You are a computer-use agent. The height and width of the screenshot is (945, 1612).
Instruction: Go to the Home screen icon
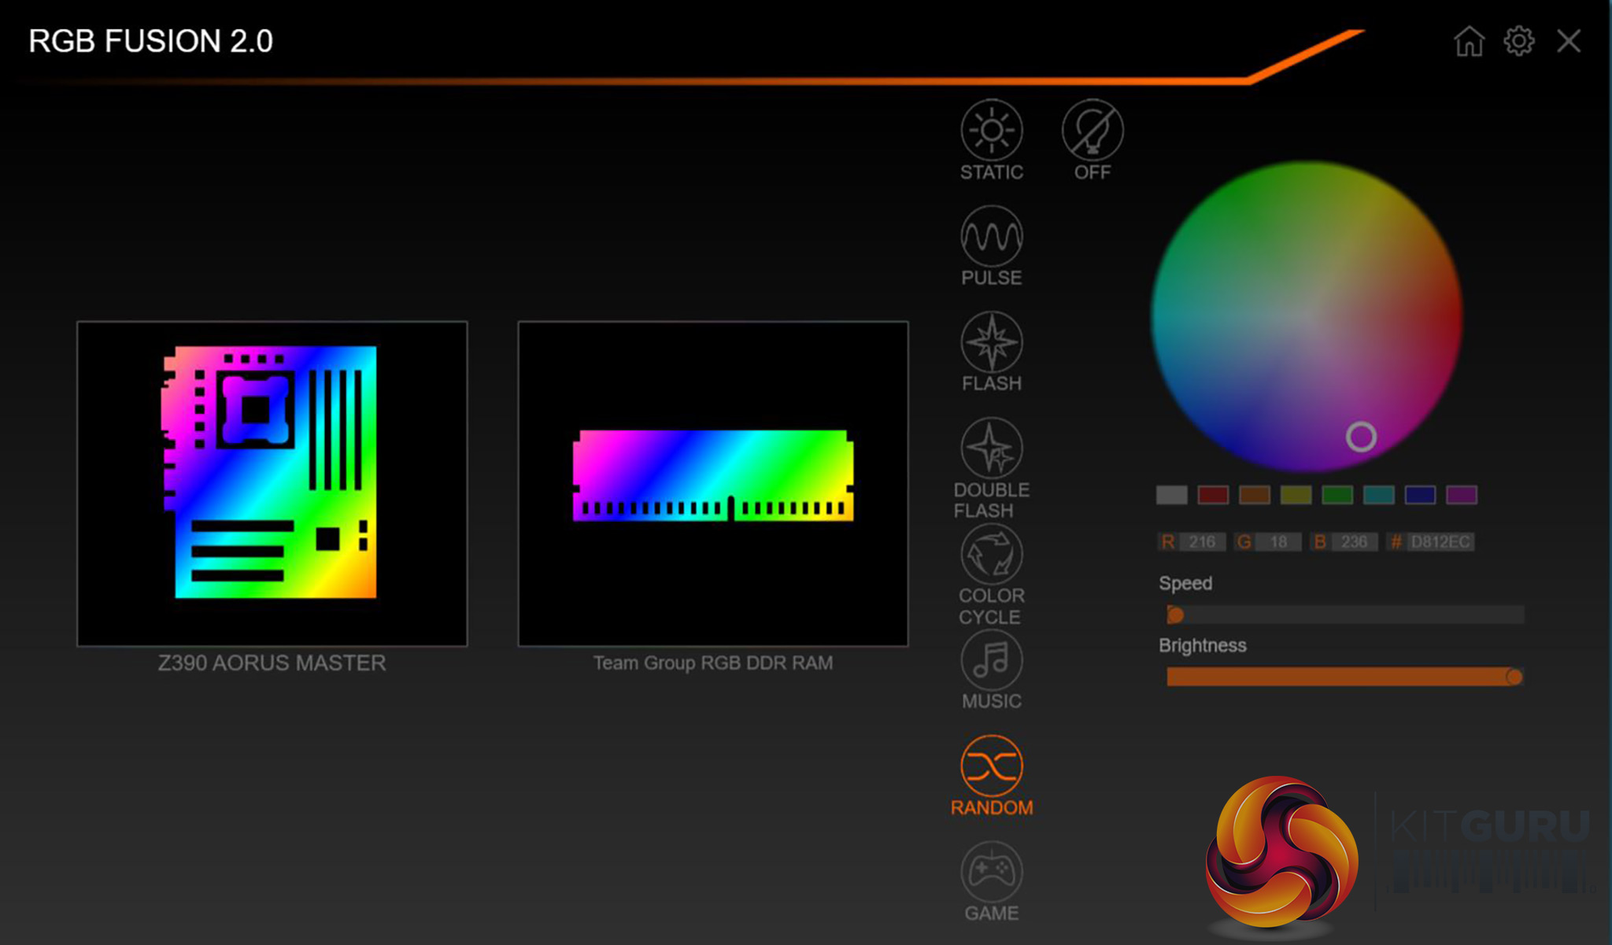pos(1468,41)
